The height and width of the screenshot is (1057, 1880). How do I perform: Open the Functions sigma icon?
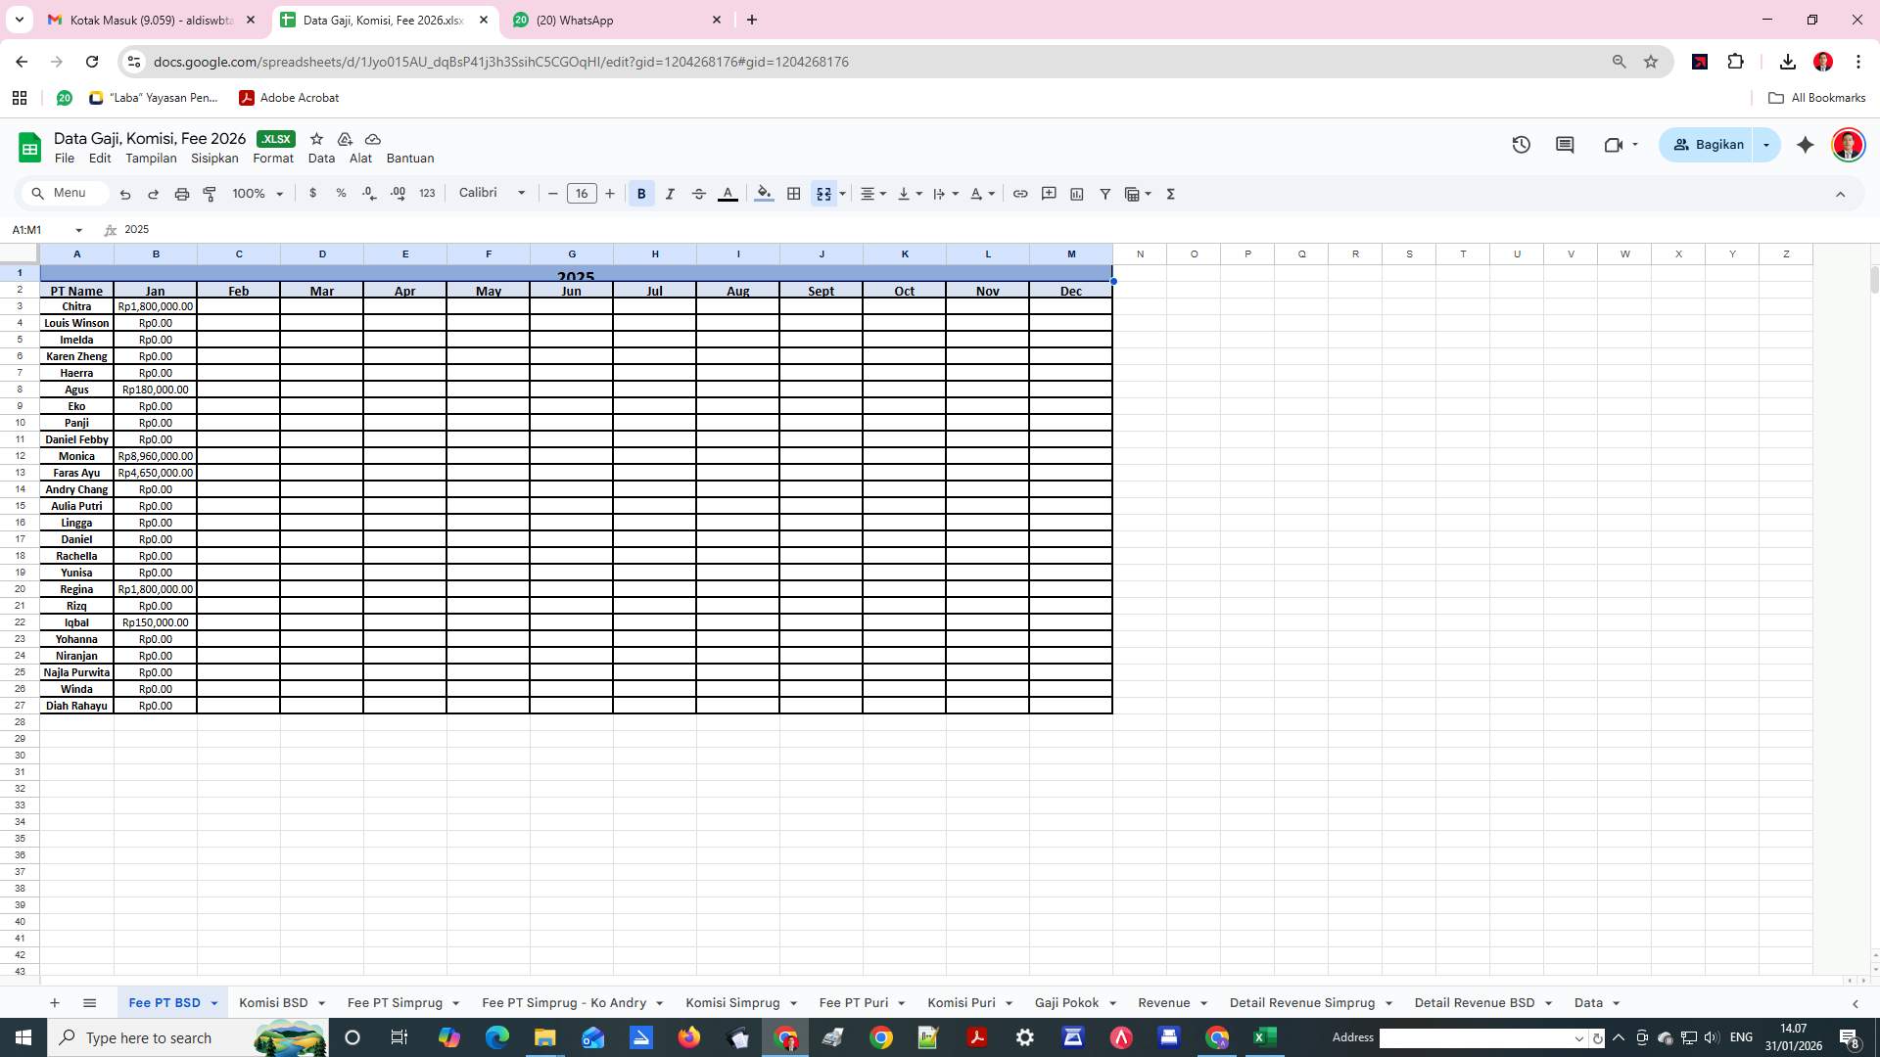pyautogui.click(x=1170, y=194)
